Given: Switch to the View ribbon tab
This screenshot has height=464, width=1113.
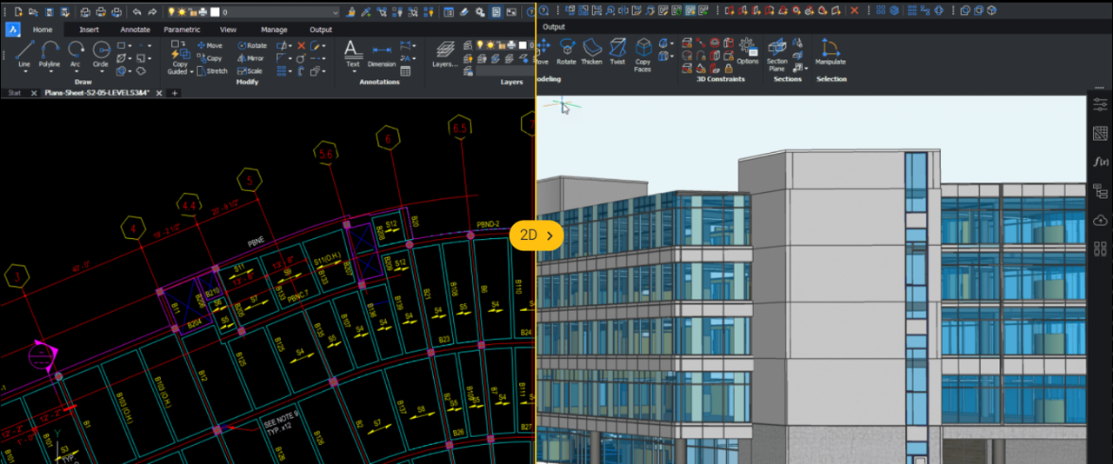Looking at the screenshot, I should click(x=228, y=30).
